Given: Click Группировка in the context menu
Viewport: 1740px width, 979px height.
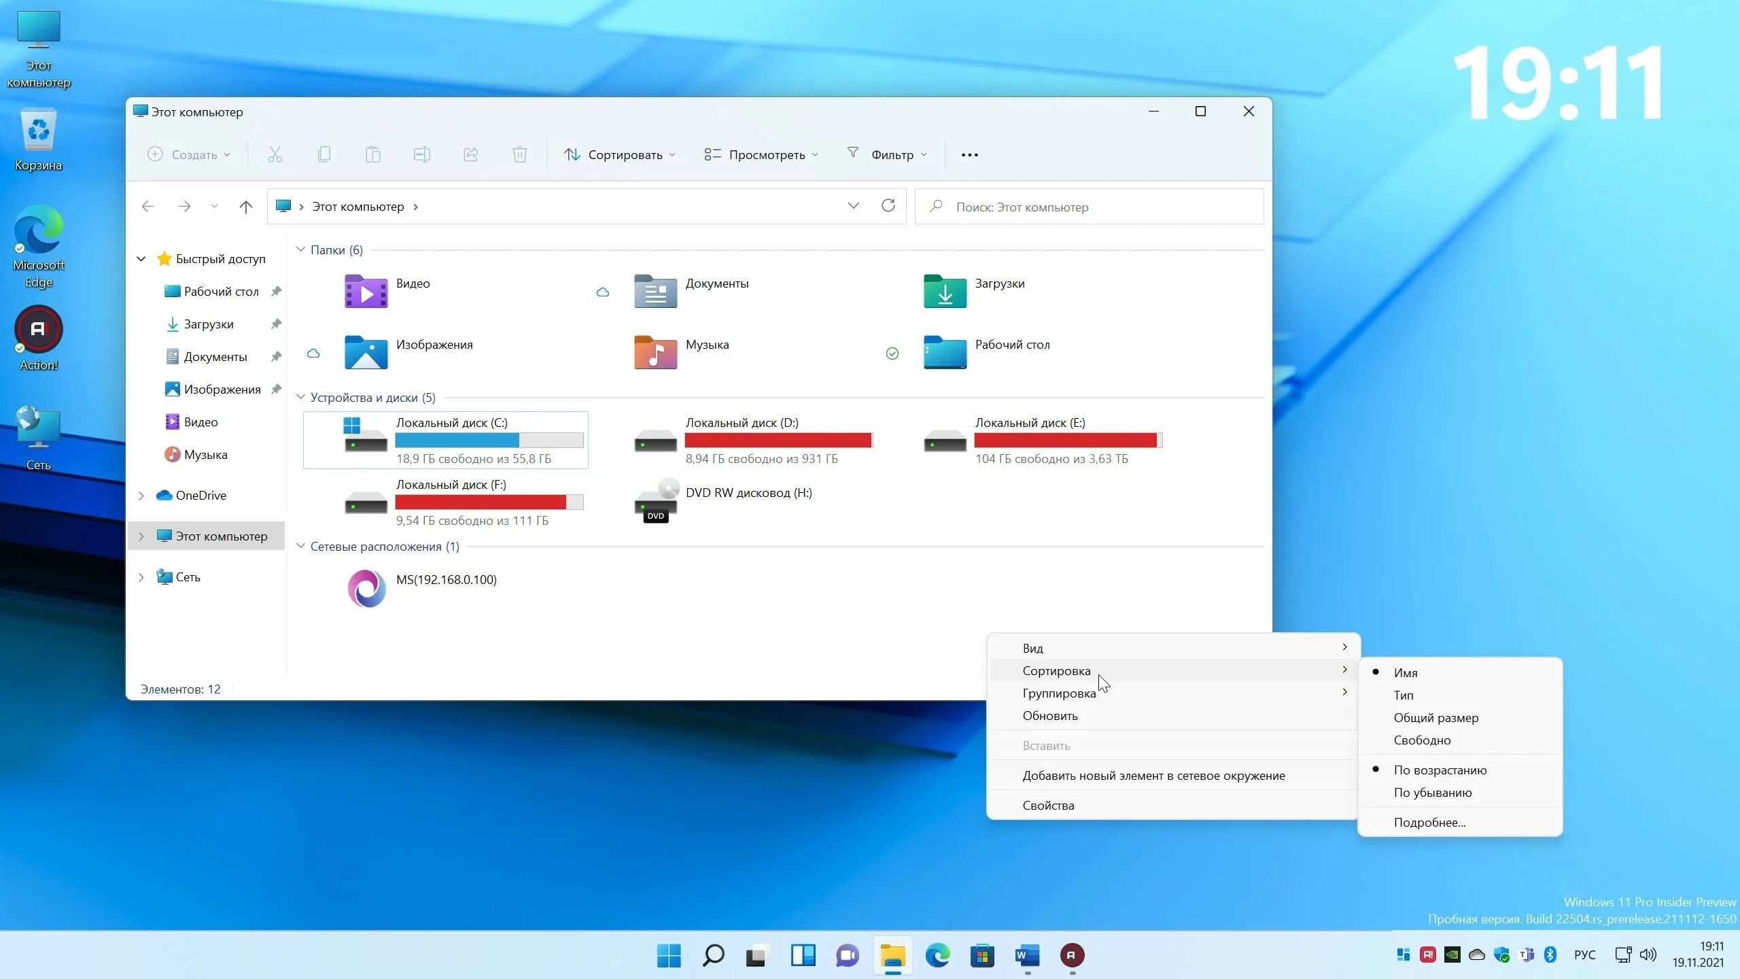Looking at the screenshot, I should click(1059, 693).
